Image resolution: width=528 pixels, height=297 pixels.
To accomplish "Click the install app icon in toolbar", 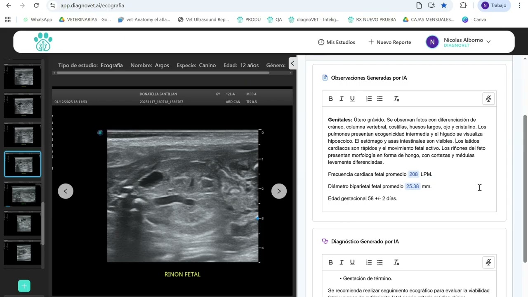I will pyautogui.click(x=431, y=5).
